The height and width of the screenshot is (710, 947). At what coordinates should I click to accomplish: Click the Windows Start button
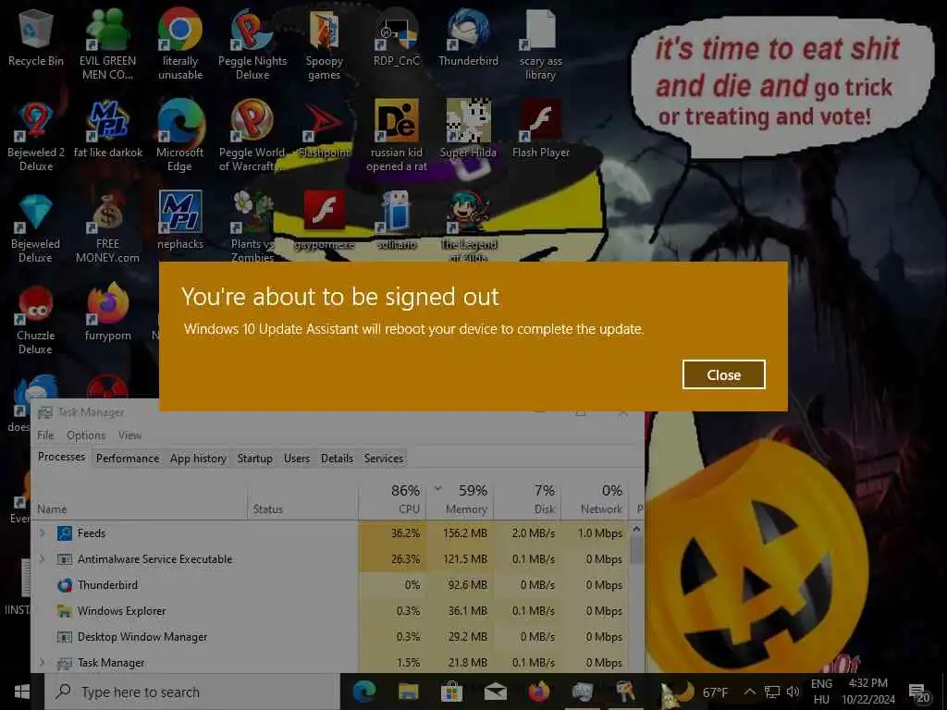(22, 692)
